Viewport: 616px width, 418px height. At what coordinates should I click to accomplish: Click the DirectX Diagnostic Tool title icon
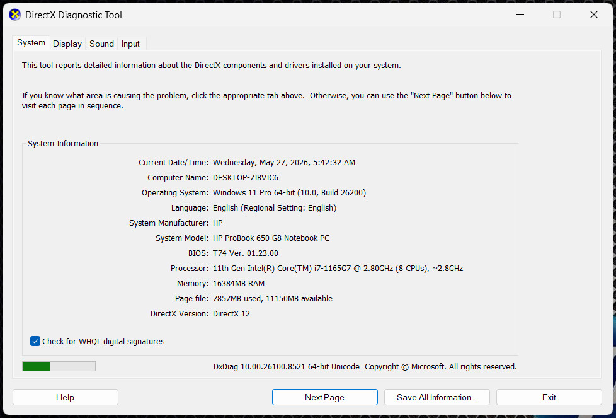[x=15, y=15]
